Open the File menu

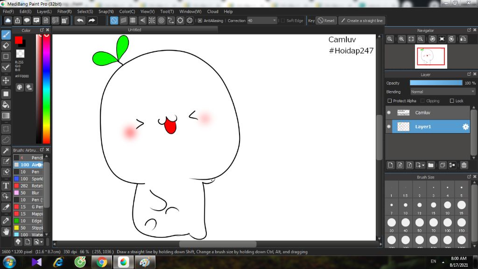click(x=8, y=12)
